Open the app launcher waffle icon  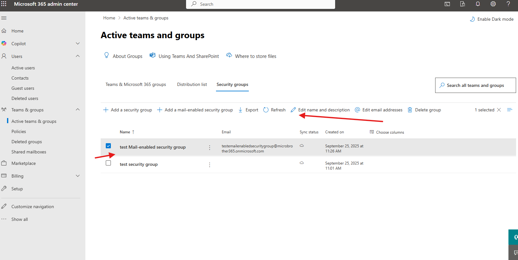4,4
